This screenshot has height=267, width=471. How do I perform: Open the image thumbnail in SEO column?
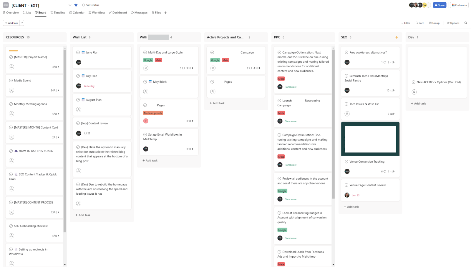pyautogui.click(x=370, y=139)
